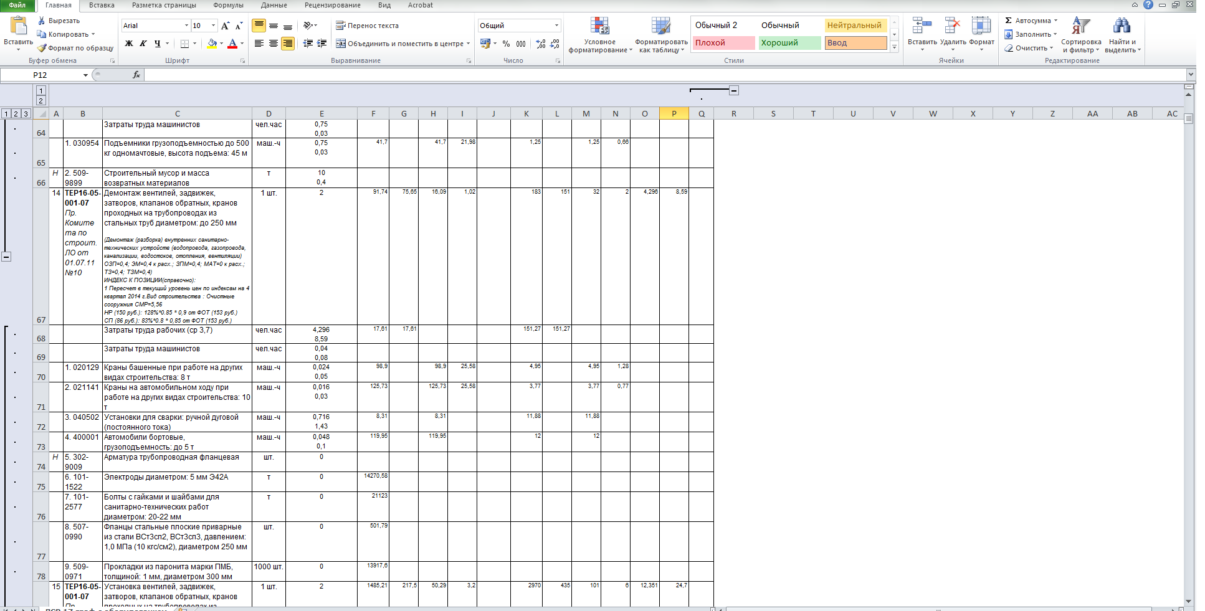1205x611 pixels.
Task: Switch to the Формулы tab
Action: pos(228,5)
